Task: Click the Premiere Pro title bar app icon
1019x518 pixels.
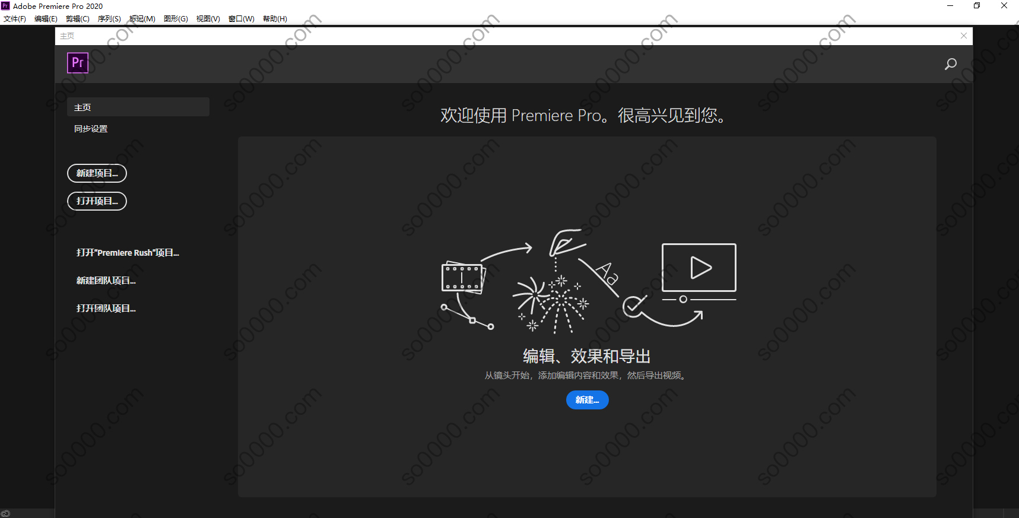Action: (x=5, y=6)
